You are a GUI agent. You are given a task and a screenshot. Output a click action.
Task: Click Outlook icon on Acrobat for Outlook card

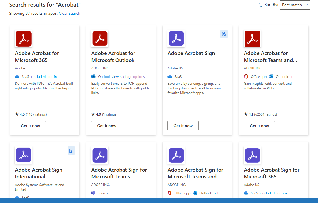point(93,76)
